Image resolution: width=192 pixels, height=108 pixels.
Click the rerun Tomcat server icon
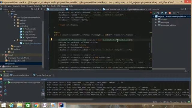click(x=1, y=75)
